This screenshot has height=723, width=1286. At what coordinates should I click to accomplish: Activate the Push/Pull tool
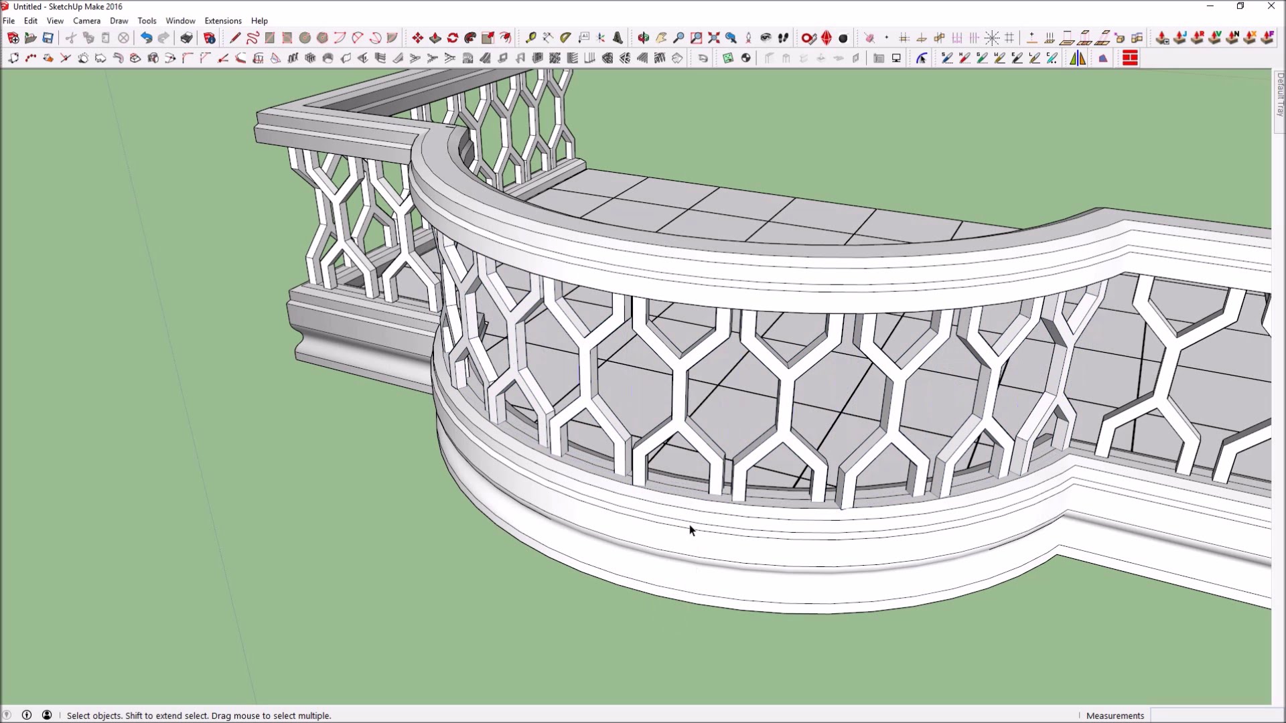point(435,38)
